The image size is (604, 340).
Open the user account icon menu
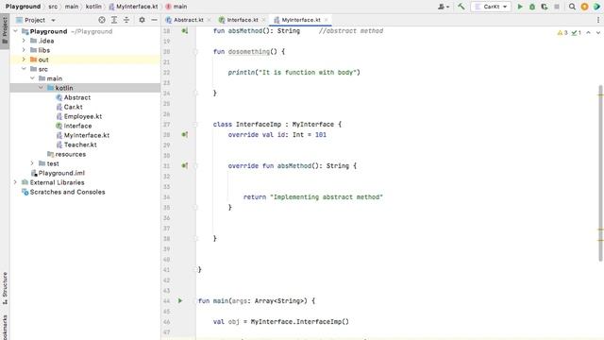[444, 7]
